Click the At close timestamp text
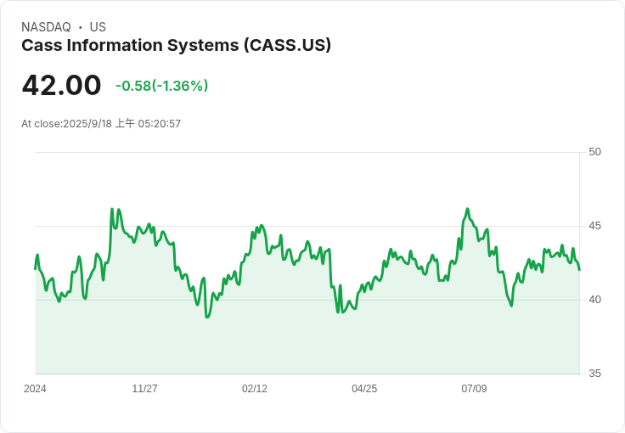Viewport: 625px width, 433px height. pyautogui.click(x=101, y=123)
